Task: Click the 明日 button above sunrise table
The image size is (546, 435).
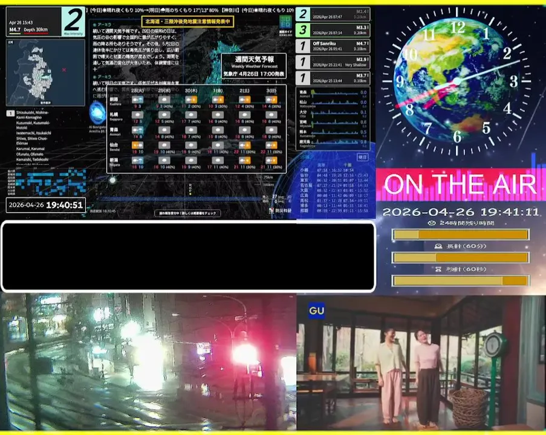Action: [x=363, y=157]
